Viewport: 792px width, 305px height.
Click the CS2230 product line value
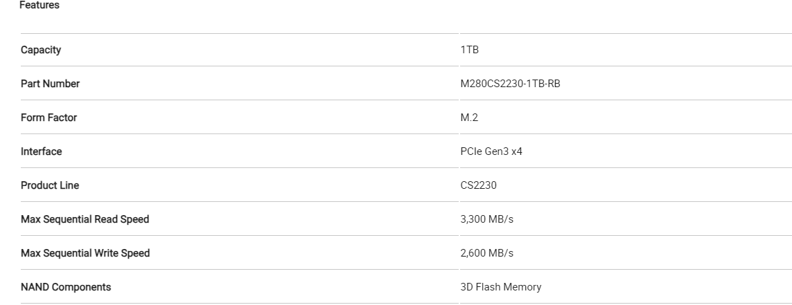point(478,185)
